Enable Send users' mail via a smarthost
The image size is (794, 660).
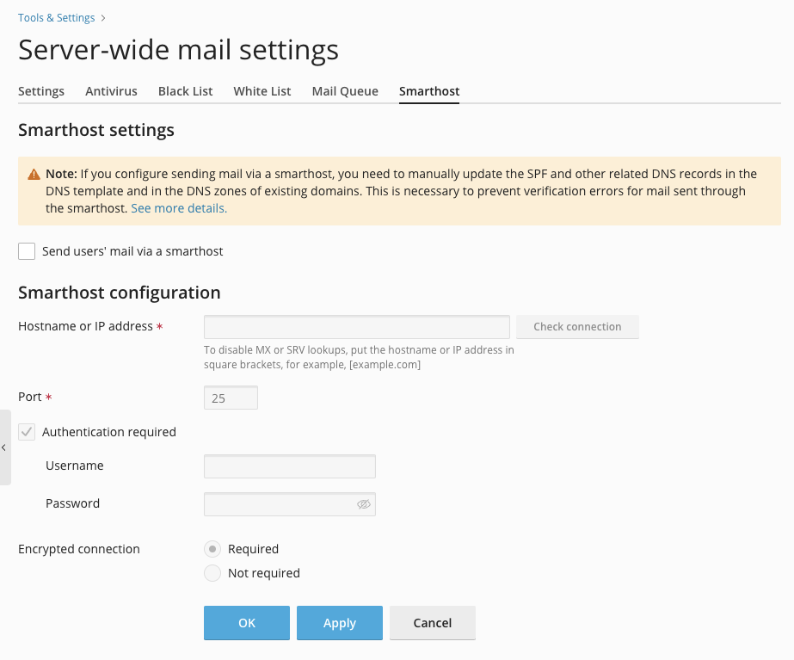coord(27,251)
